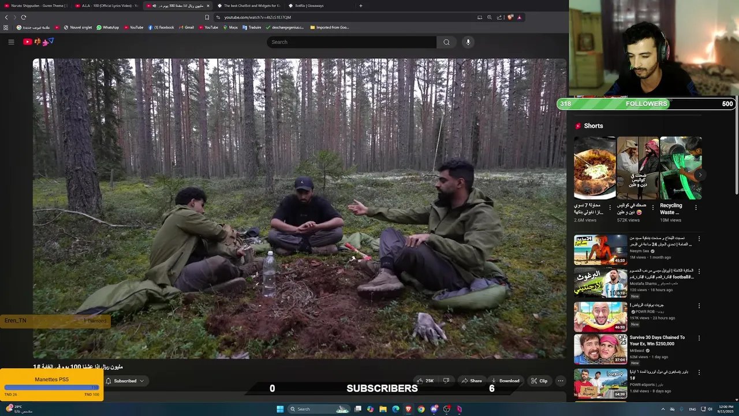
Task: Open POWR eSports 54:39 video thumbnail
Action: pyautogui.click(x=600, y=383)
